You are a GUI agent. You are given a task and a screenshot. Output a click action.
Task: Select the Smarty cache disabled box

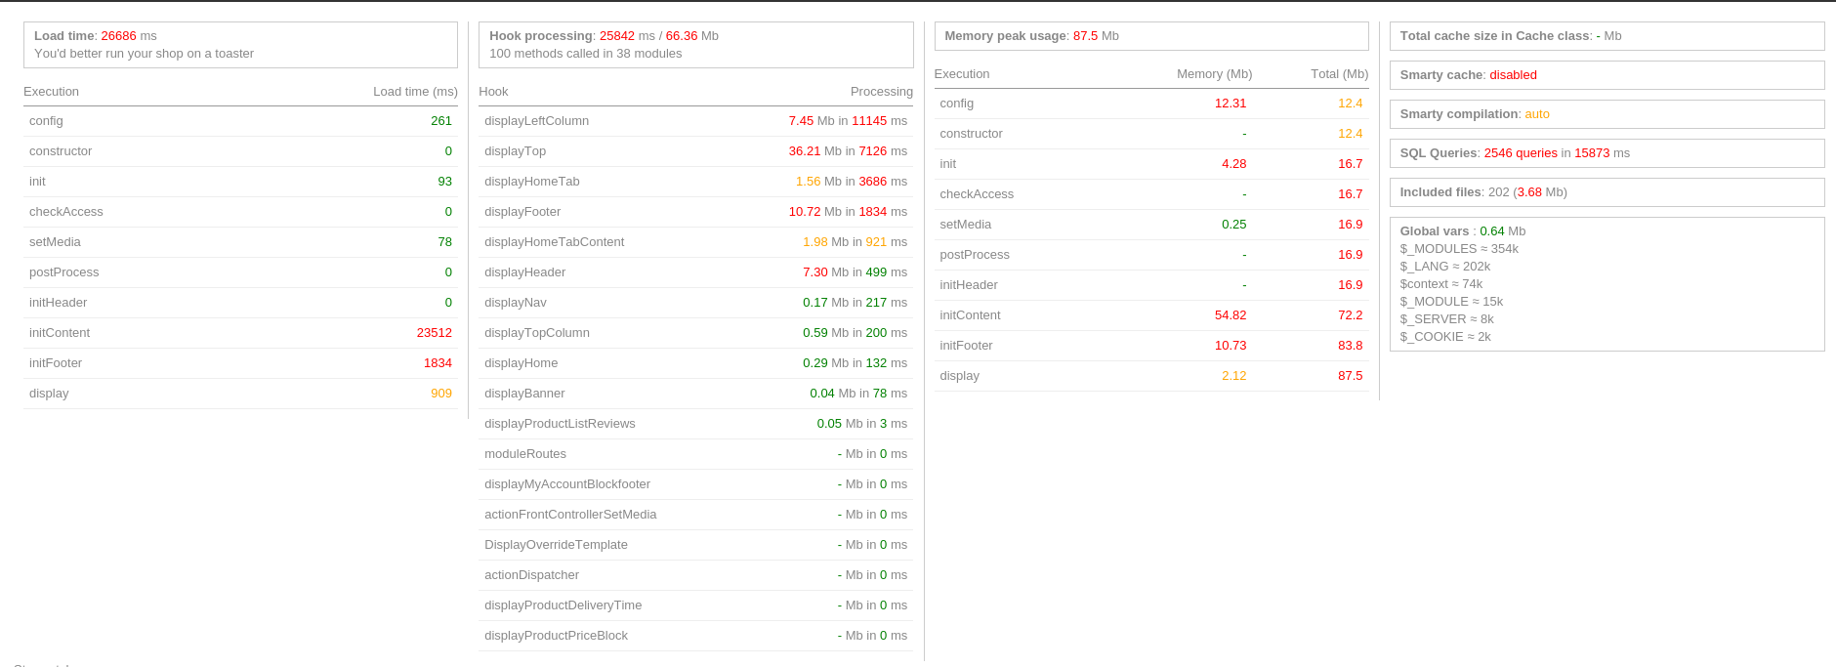click(x=1606, y=75)
